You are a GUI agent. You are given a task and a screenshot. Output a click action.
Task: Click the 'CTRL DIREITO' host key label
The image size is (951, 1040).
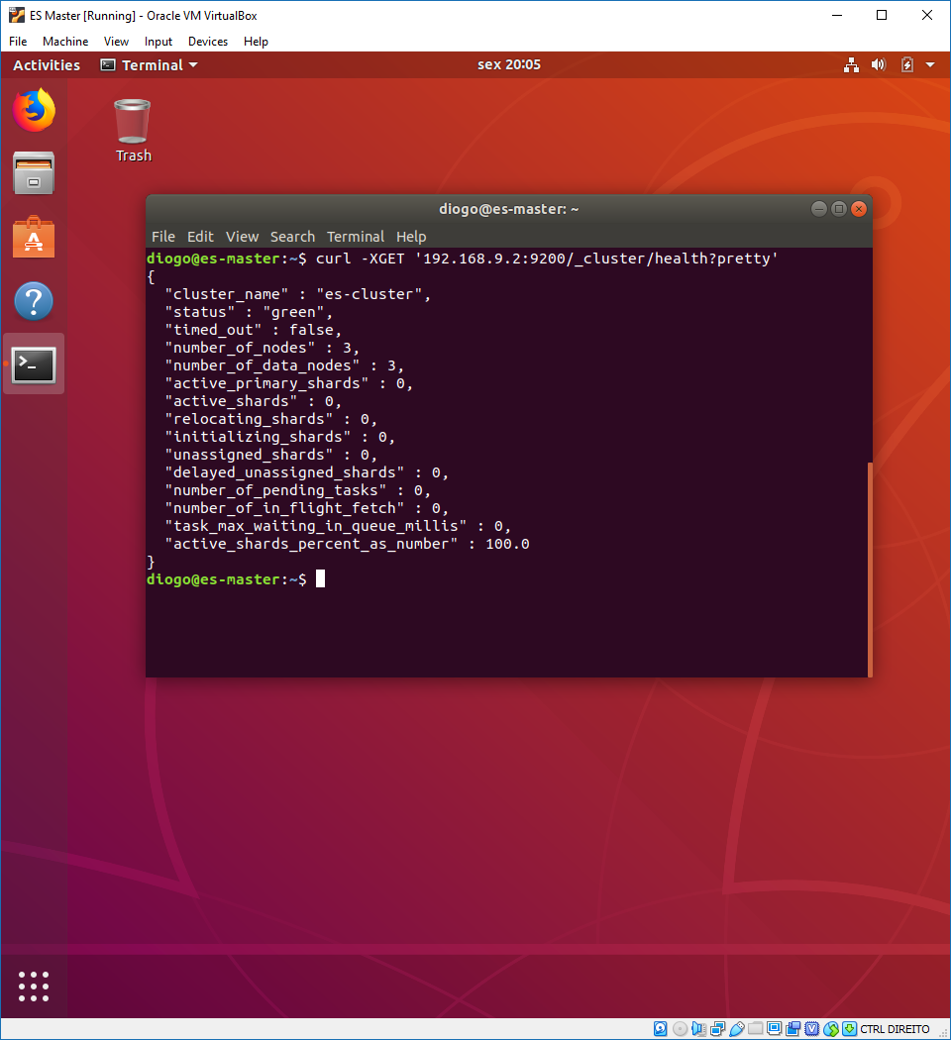pos(895,1029)
